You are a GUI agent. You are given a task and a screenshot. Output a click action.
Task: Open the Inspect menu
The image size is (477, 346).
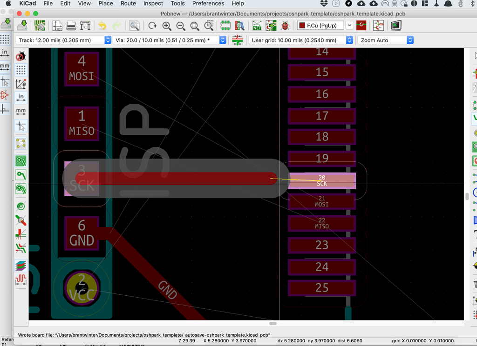(x=153, y=3)
